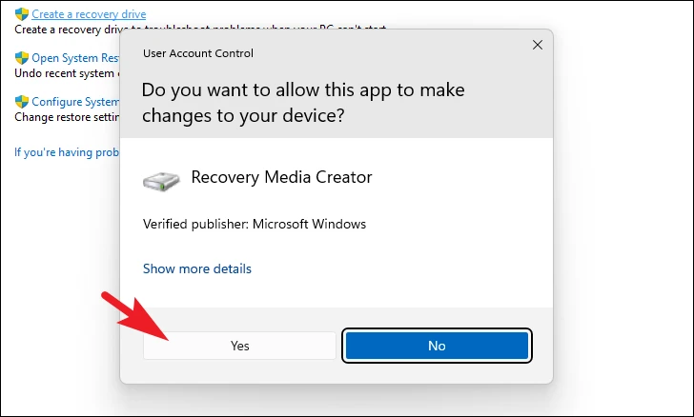694x417 pixels.
Task: Close the User Account Control dialog
Action: click(538, 45)
